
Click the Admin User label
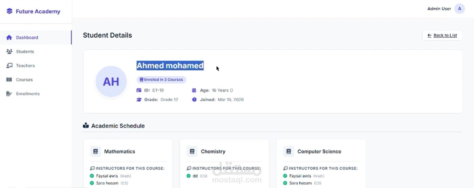point(439,9)
